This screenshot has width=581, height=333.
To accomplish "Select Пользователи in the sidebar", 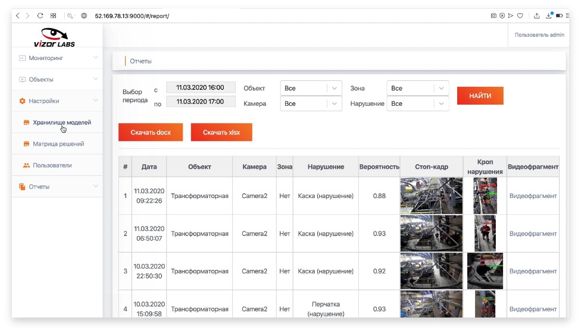I will (52, 165).
